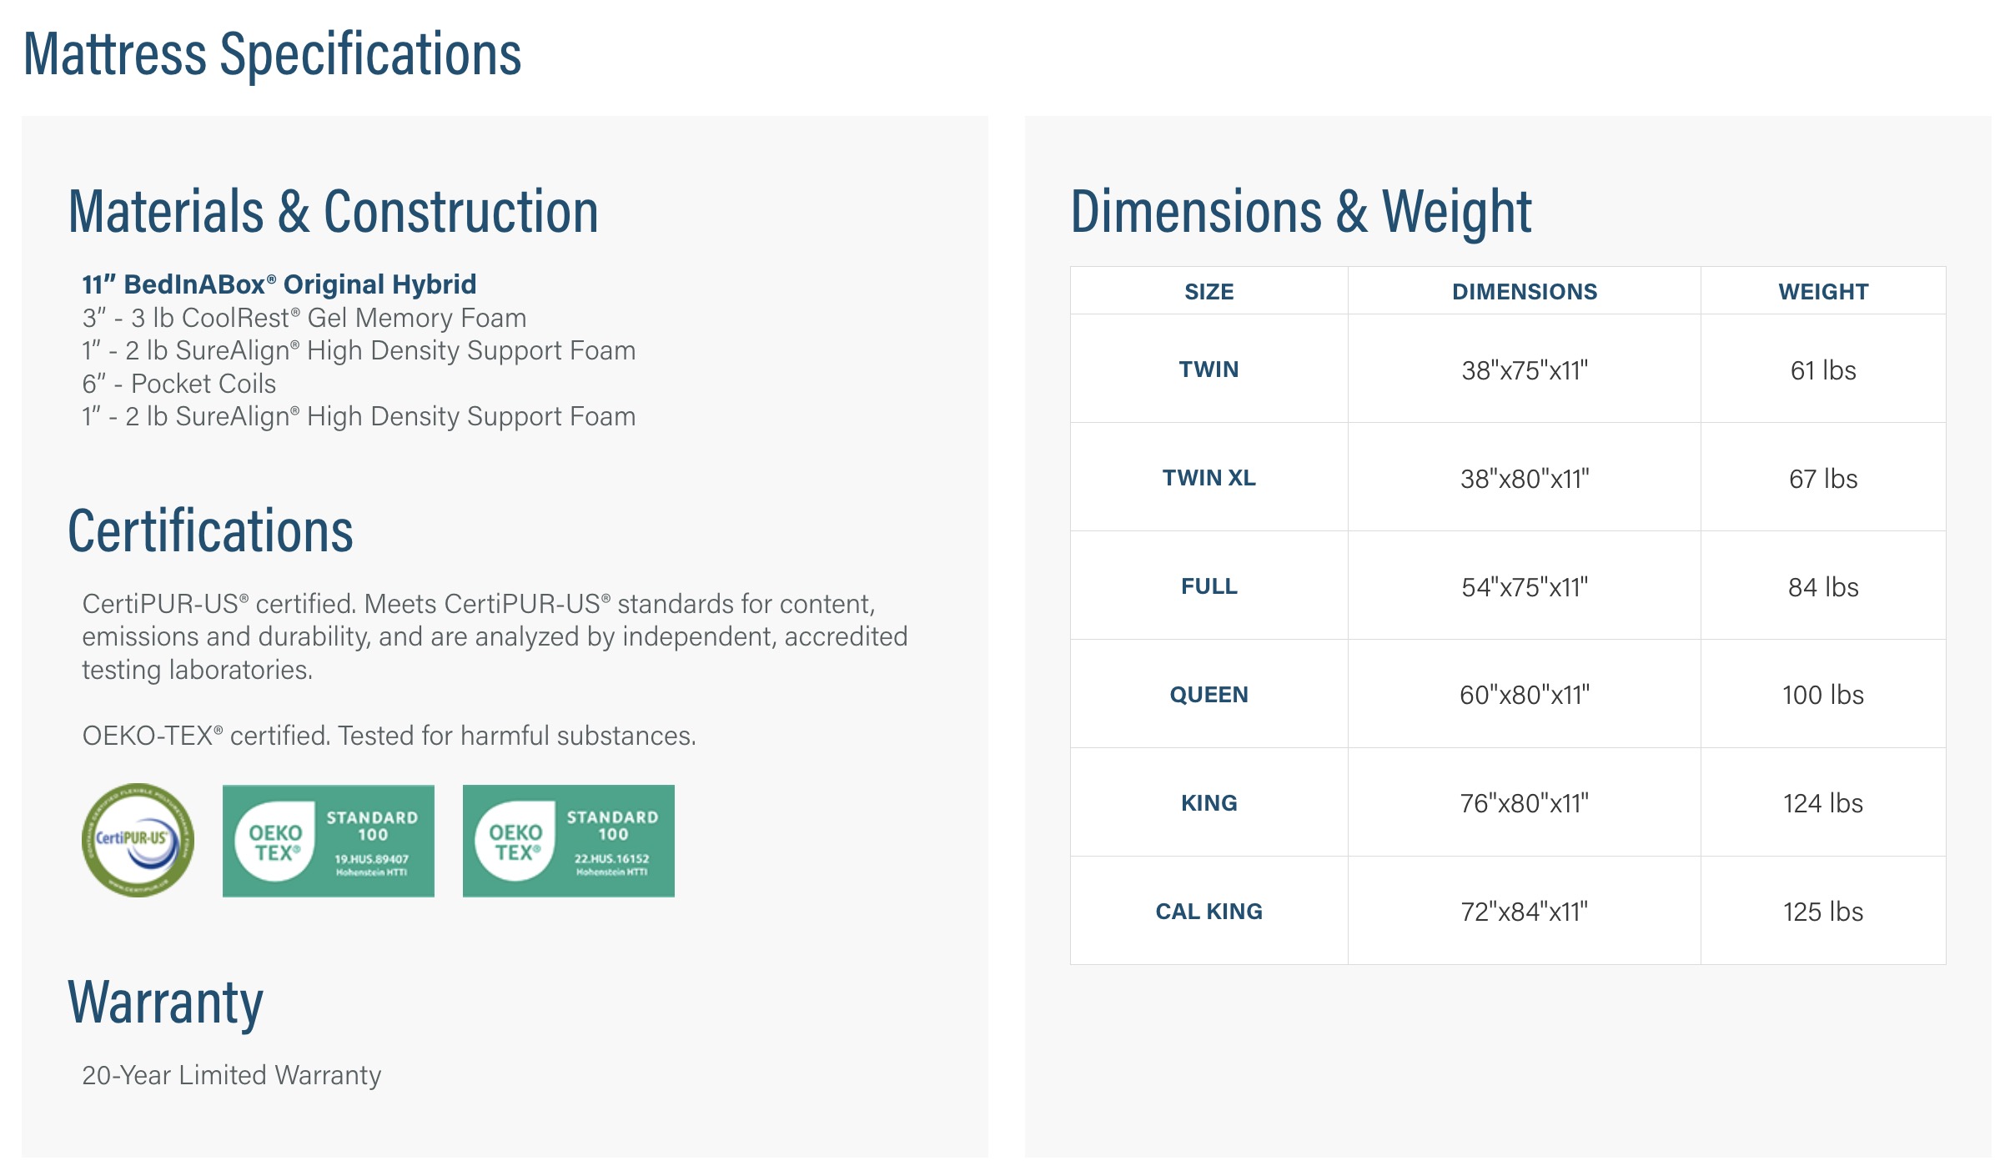Click the Full dimensions 54"x75"x11" cell
This screenshot has width=2010, height=1171.
pyautogui.click(x=1525, y=586)
